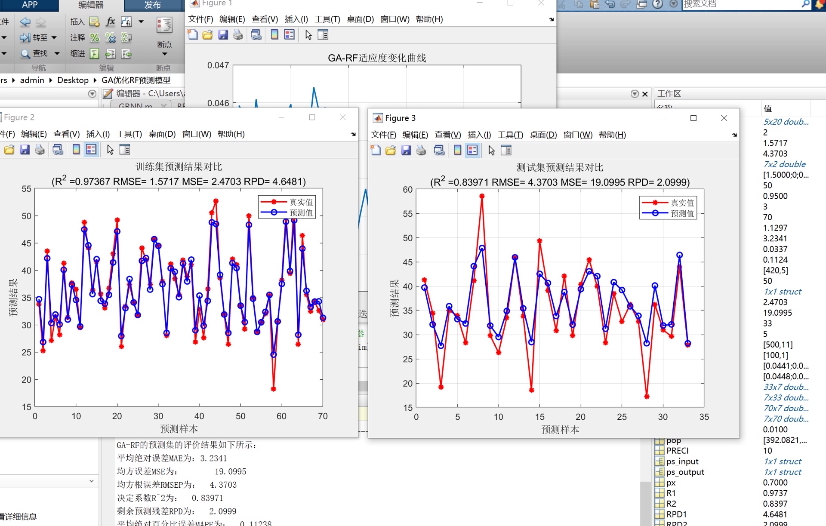This screenshot has width=826, height=526.
Task: Click the comment percent icon in editor ribbon
Action: coord(95,38)
